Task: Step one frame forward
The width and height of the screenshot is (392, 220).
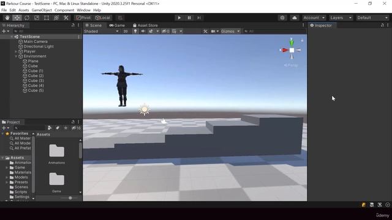Action: (x=199, y=18)
